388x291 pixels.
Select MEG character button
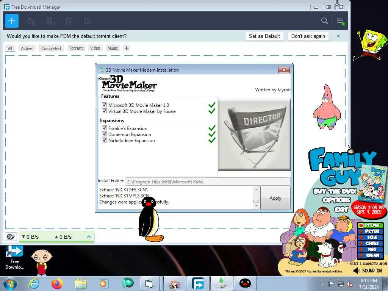pyautogui.click(x=371, y=249)
